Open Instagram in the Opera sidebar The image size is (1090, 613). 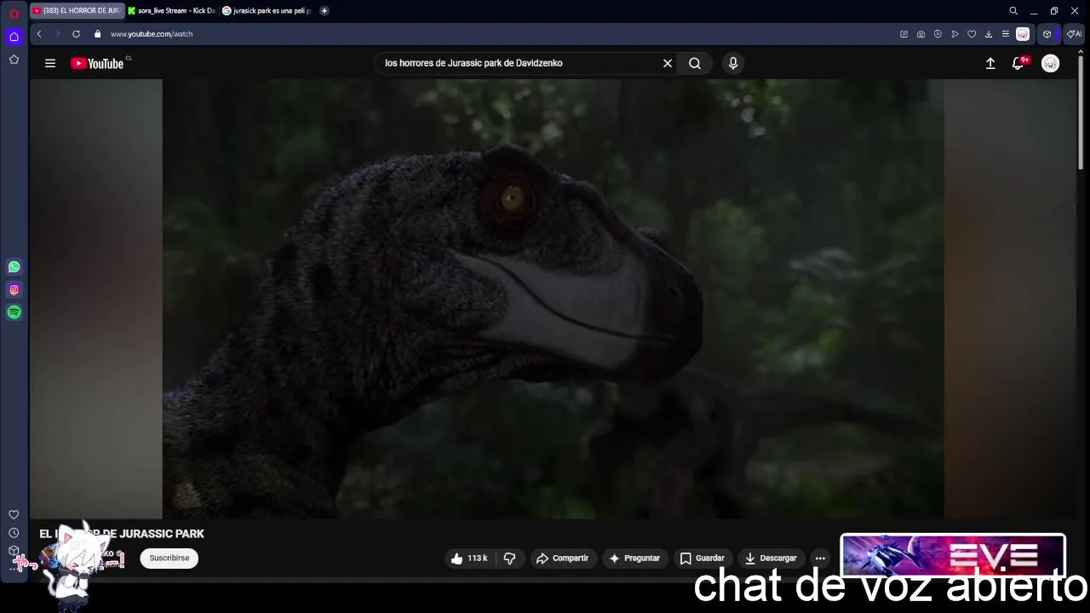coord(14,289)
